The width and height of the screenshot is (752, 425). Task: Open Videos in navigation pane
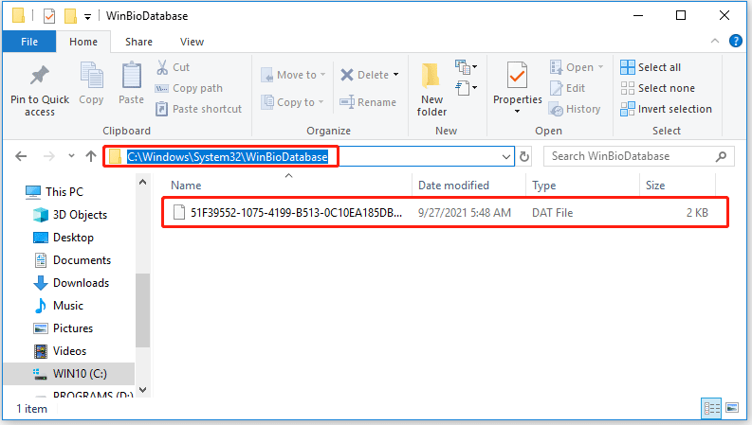(60, 351)
